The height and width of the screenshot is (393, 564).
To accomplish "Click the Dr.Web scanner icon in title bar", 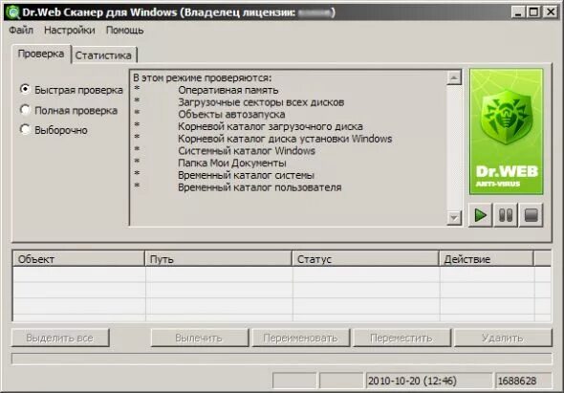I will (12, 12).
